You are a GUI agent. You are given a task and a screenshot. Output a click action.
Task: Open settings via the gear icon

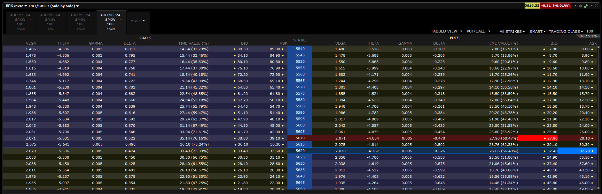click(x=581, y=6)
